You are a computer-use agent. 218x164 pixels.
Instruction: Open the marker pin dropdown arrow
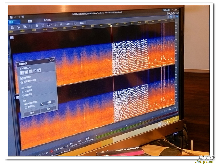coord(51,25)
